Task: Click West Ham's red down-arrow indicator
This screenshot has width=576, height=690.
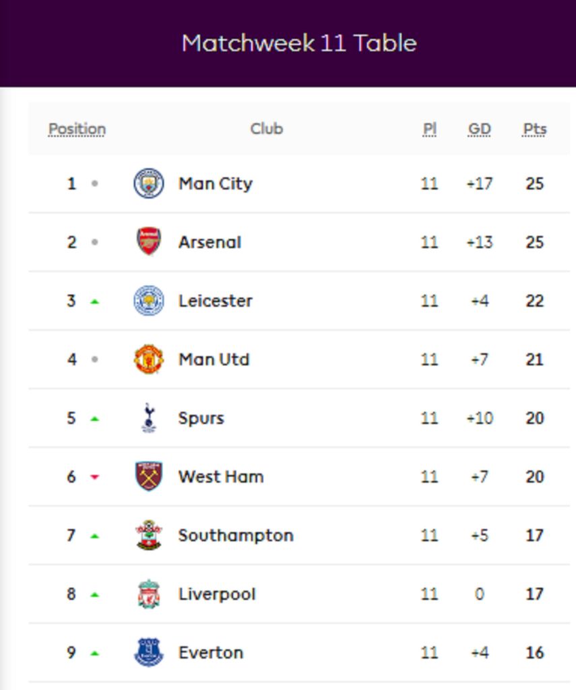Action: tap(94, 476)
